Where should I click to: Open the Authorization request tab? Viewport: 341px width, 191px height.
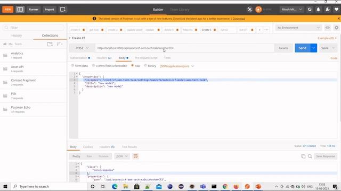(80, 58)
